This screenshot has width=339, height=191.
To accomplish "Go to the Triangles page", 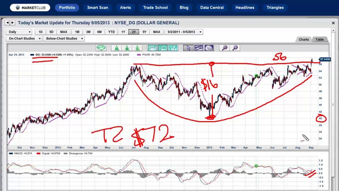I will pyautogui.click(x=275, y=7).
